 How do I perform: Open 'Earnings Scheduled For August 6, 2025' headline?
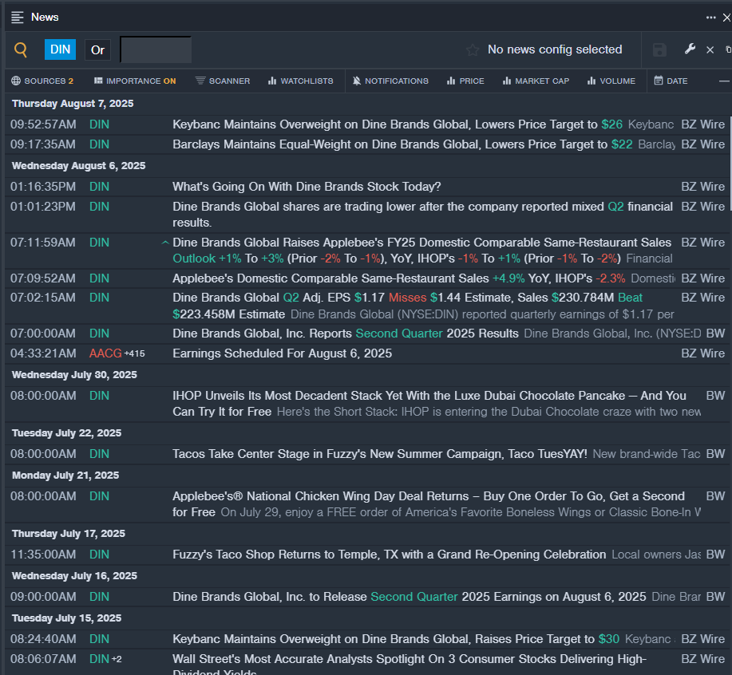tap(282, 353)
